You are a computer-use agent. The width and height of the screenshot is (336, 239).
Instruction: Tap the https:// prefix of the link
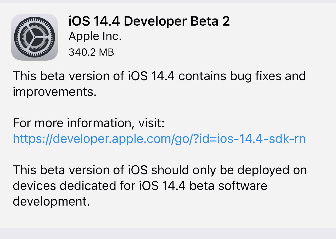(x=33, y=139)
